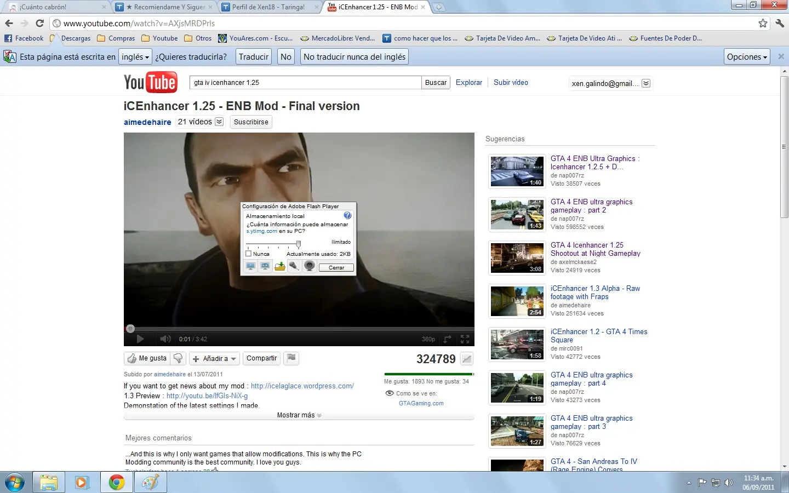The width and height of the screenshot is (789, 493).
Task: Open Windows Start menu
Action: (15, 483)
